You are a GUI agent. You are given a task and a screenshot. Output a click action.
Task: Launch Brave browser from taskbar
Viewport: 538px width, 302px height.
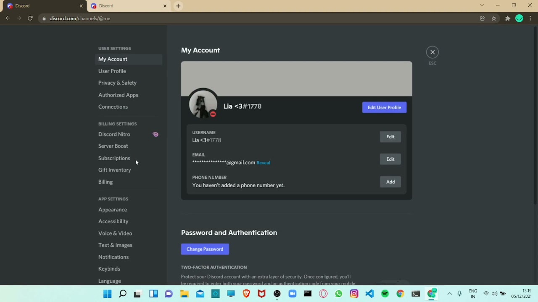pos(246,294)
